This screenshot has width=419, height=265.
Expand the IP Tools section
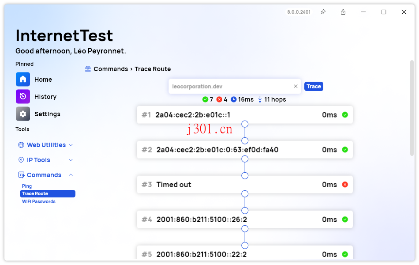tap(71, 159)
